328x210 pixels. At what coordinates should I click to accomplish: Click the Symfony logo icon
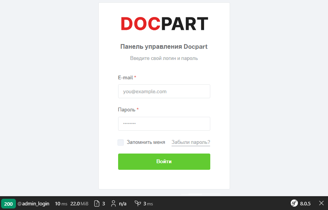pyautogui.click(x=294, y=203)
